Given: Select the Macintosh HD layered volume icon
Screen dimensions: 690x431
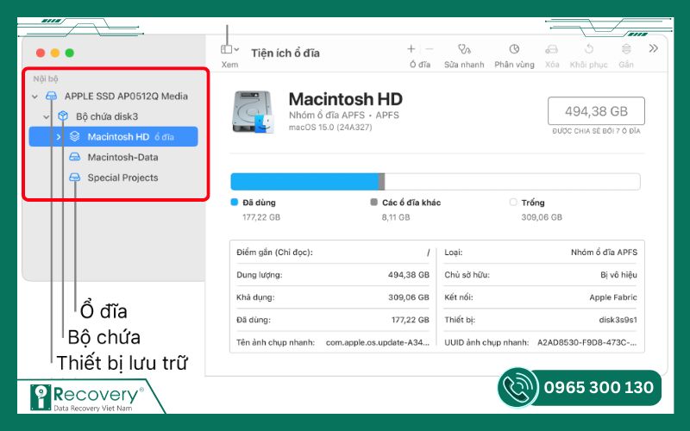Looking at the screenshot, I should pyautogui.click(x=75, y=136).
